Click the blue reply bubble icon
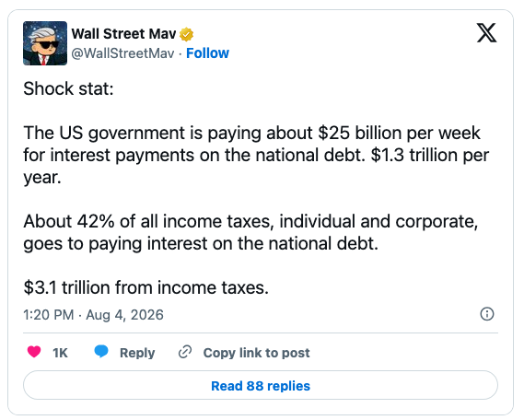This screenshot has width=524, height=420. tap(101, 352)
